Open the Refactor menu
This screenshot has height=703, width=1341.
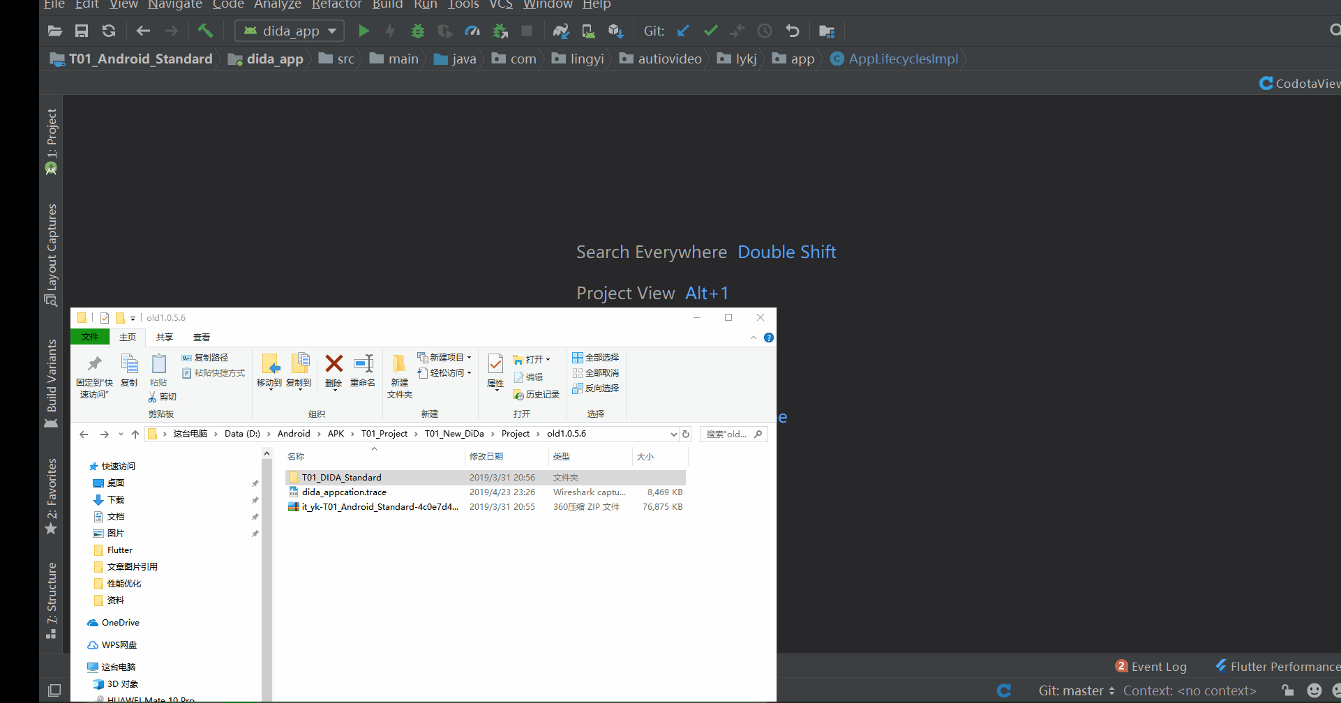coord(336,5)
